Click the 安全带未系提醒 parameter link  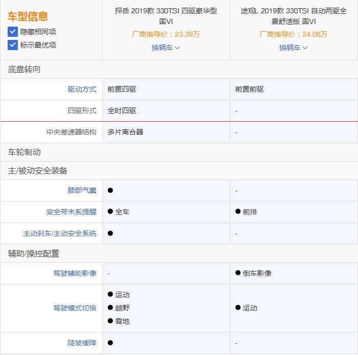[71, 212]
